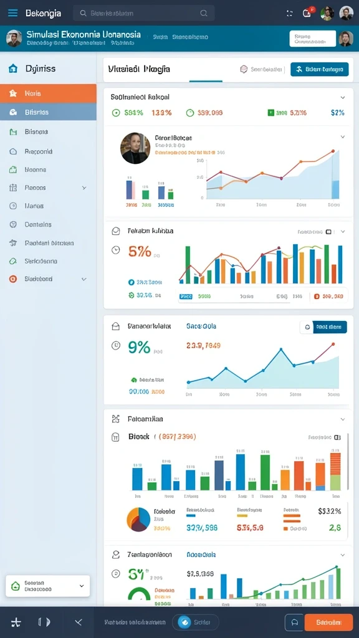Toggle the green indicator beside 5.7%
The width and height of the screenshot is (359, 638).
tap(270, 113)
